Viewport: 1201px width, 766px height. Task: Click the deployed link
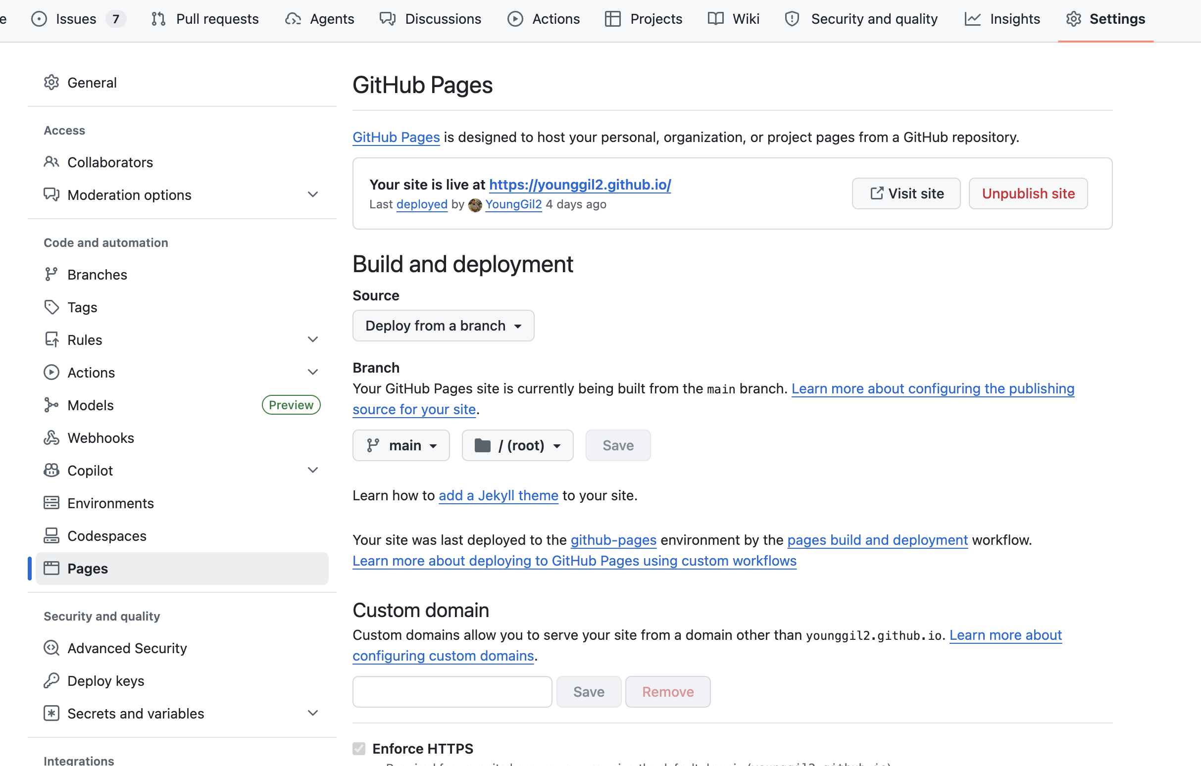[x=422, y=204]
